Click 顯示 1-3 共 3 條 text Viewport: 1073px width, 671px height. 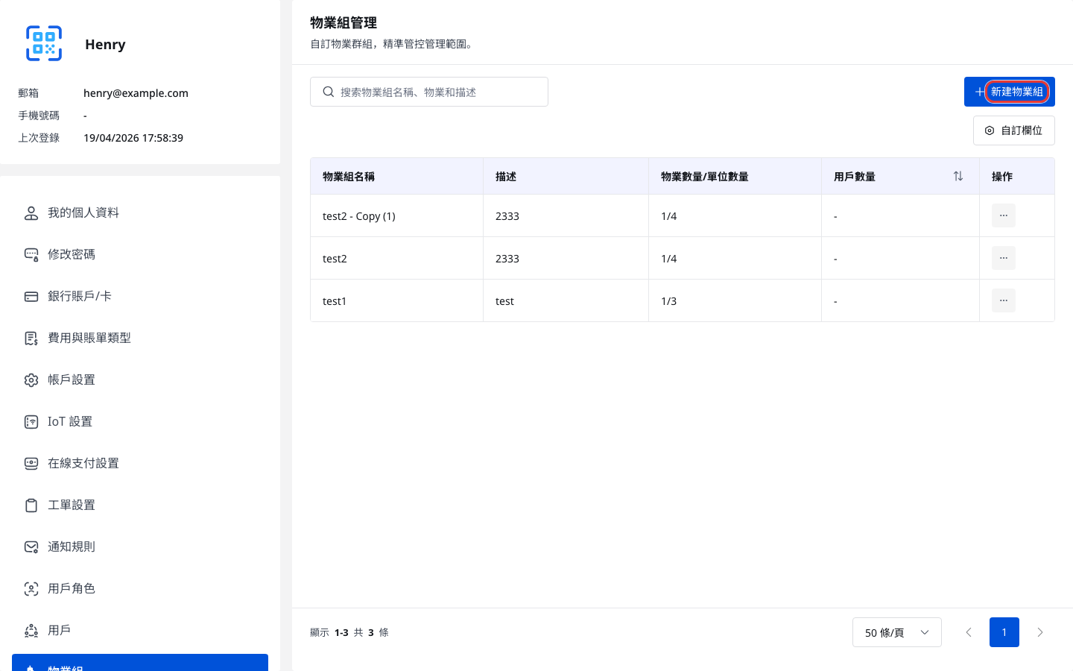349,632
